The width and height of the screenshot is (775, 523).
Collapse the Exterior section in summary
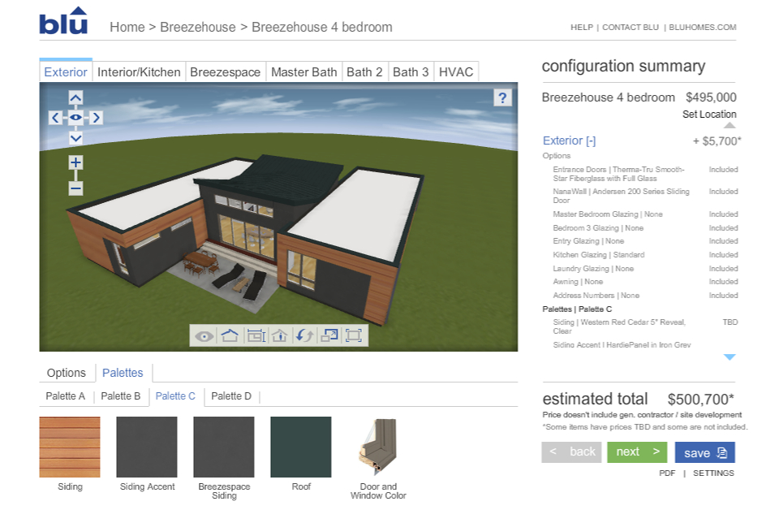[569, 140]
